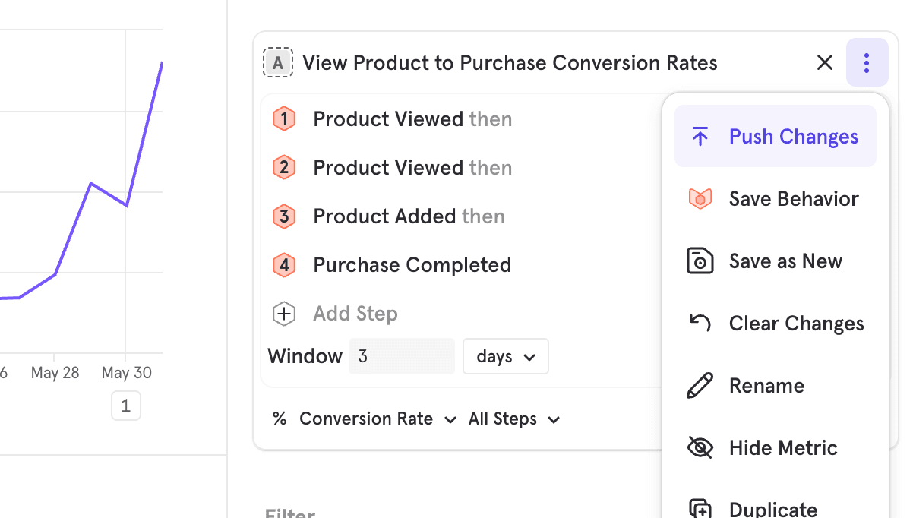Click the Add Step plus icon
The image size is (913, 518).
point(284,314)
